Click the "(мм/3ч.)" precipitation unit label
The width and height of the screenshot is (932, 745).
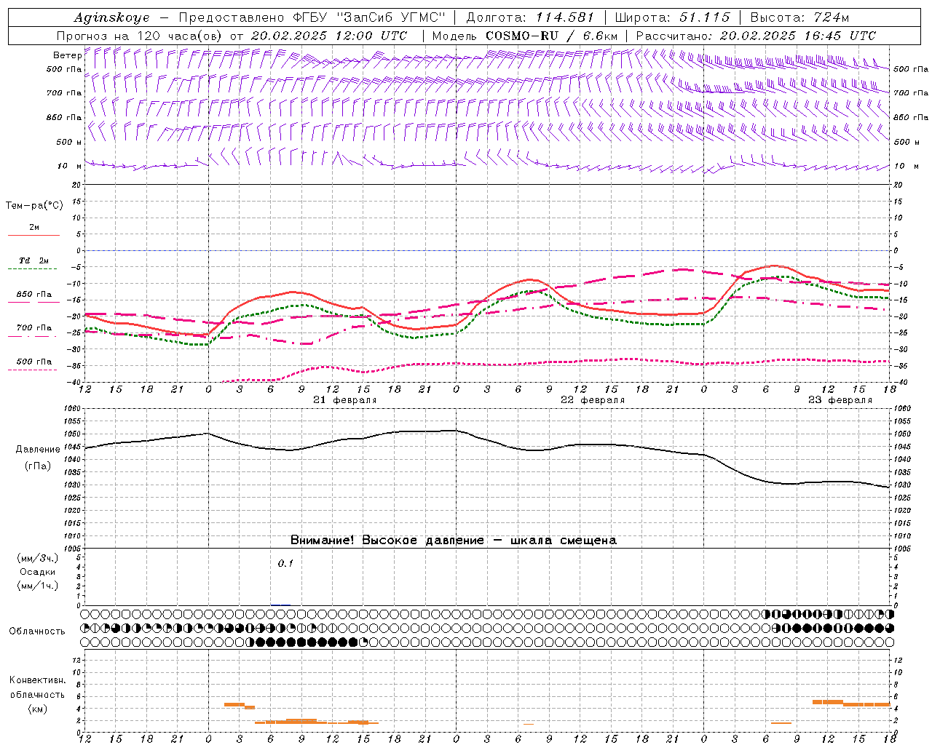click(37, 558)
